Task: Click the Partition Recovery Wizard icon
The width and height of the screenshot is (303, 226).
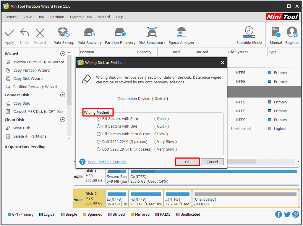Action: point(8,87)
